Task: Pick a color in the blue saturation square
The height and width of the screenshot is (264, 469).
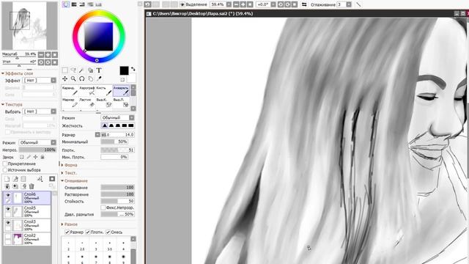Action: 98,37
